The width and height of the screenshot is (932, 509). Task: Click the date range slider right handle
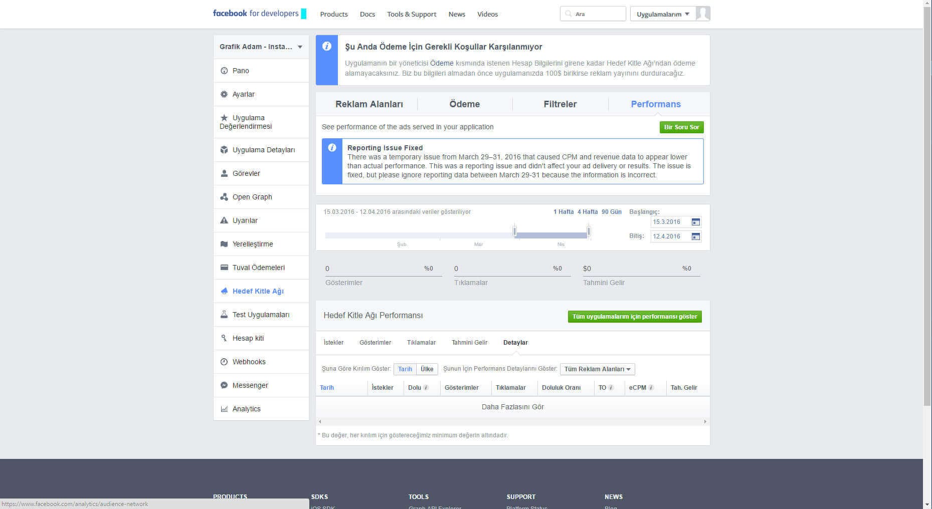tap(589, 231)
